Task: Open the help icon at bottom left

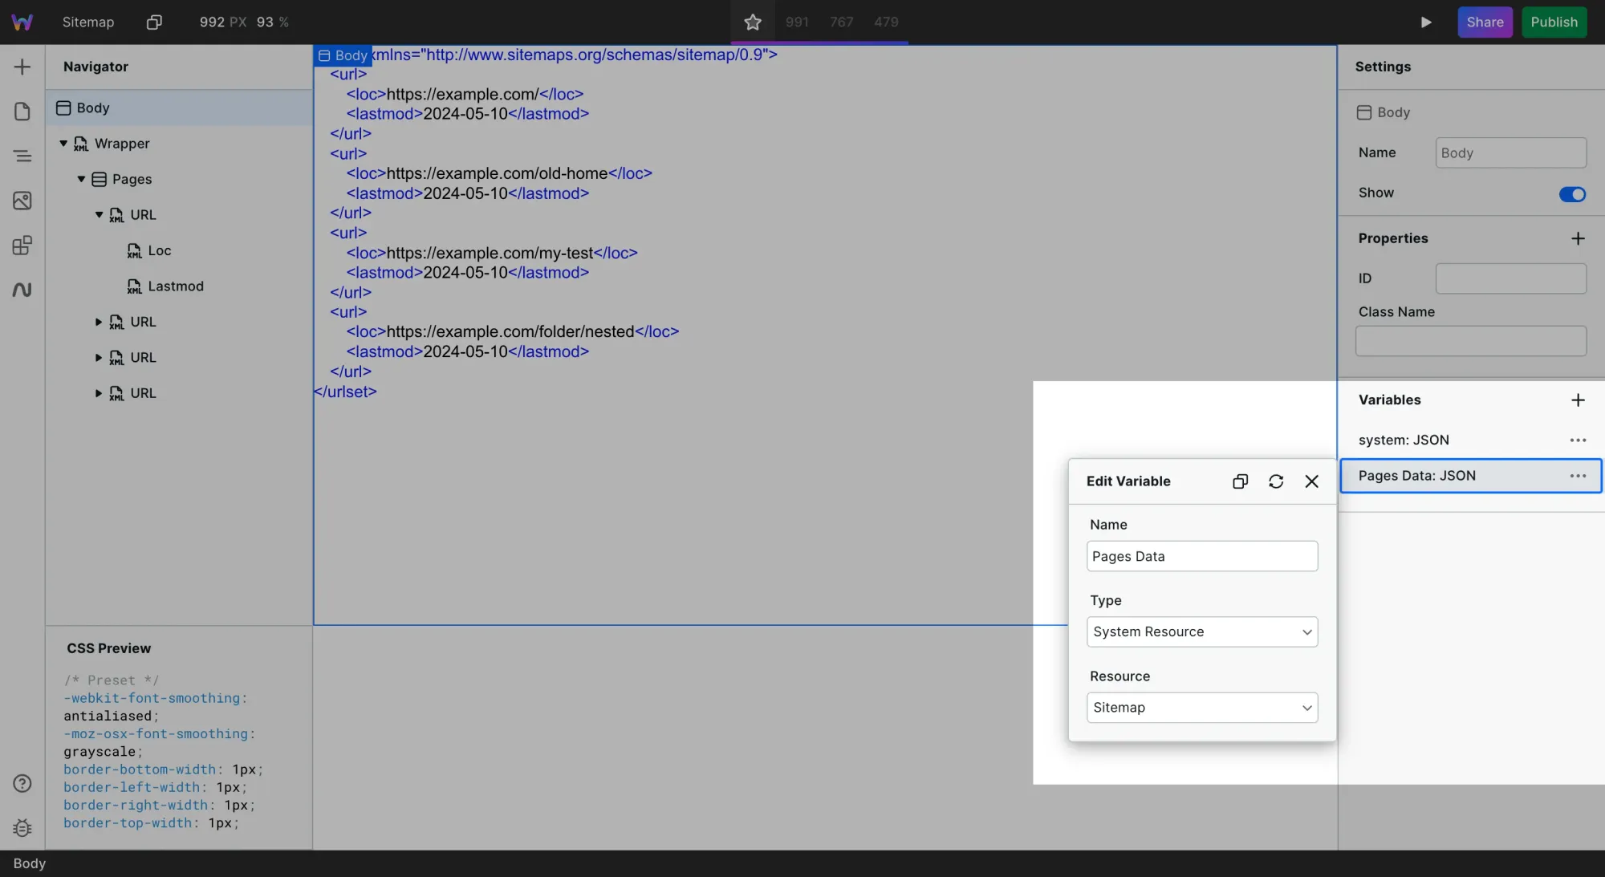Action: tap(22, 782)
